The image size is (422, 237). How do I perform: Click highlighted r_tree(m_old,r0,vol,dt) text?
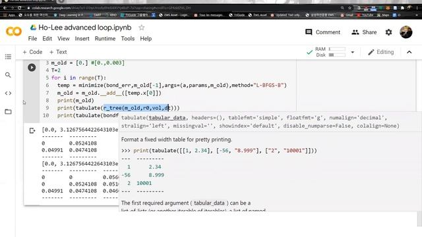[x=136, y=108]
